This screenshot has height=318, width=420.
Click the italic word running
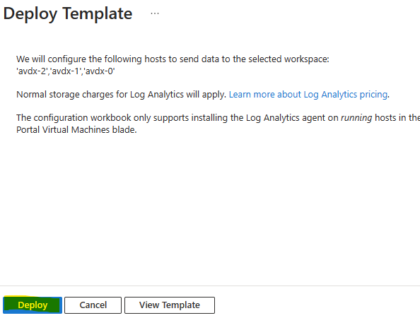(x=356, y=118)
